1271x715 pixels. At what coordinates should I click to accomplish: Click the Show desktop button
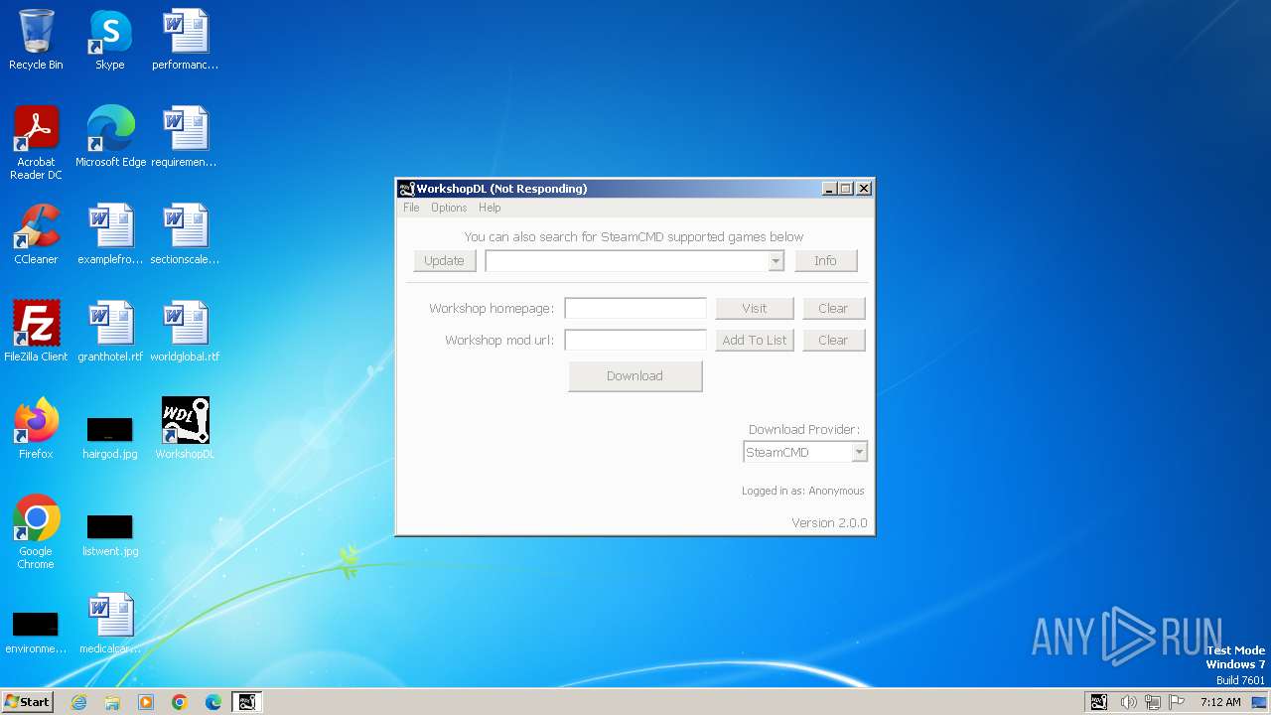click(1259, 702)
